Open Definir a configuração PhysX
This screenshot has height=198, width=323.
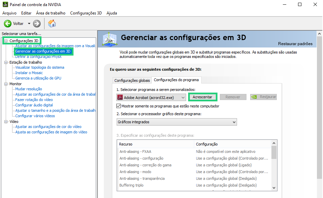point(38,57)
